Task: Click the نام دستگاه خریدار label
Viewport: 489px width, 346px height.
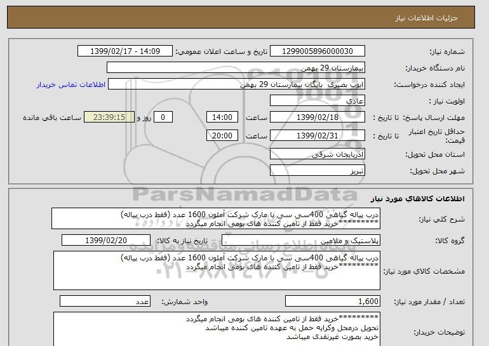Action: click(435, 69)
